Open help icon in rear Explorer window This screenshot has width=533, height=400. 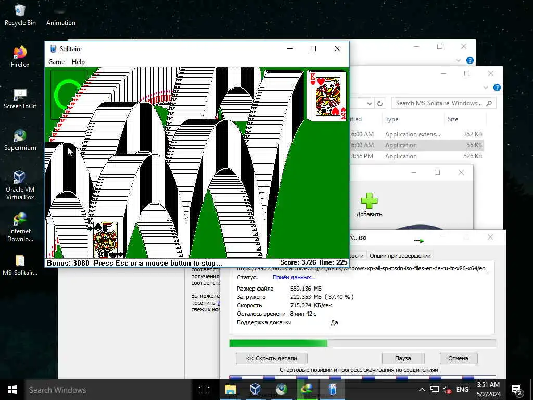[470, 60]
